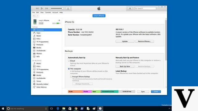Open the Windows Start menu
198x111 pixels.
(3, 109)
